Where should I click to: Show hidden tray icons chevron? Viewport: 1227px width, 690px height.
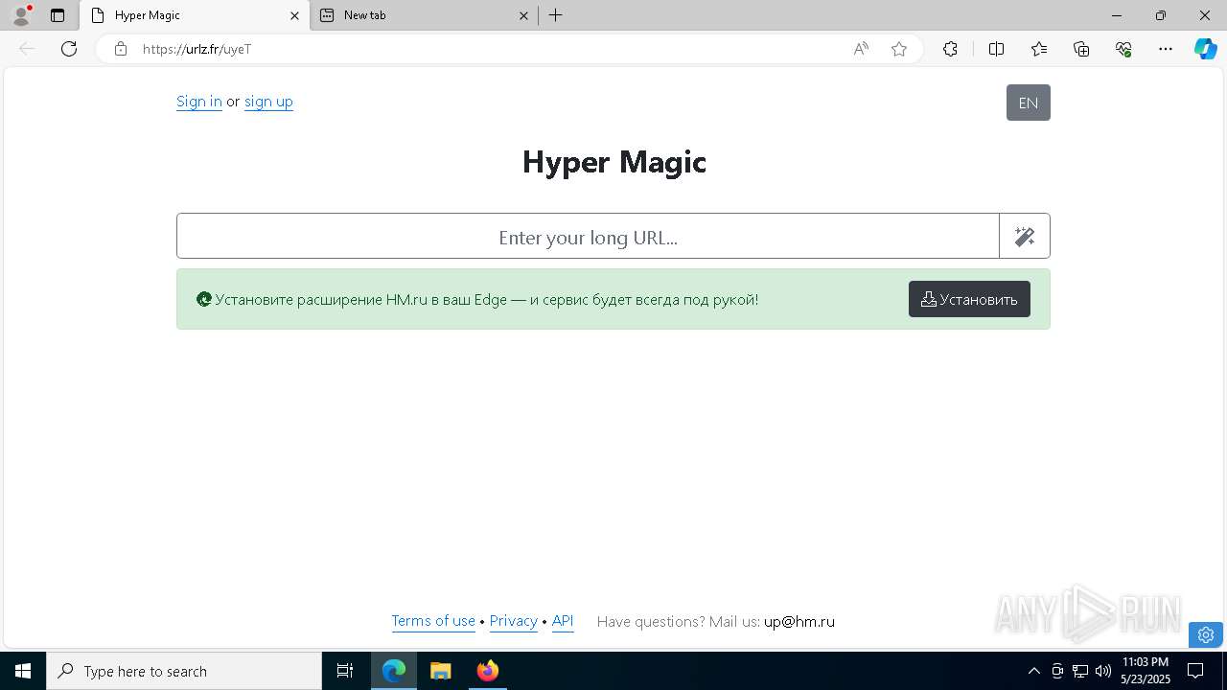[x=1033, y=671]
